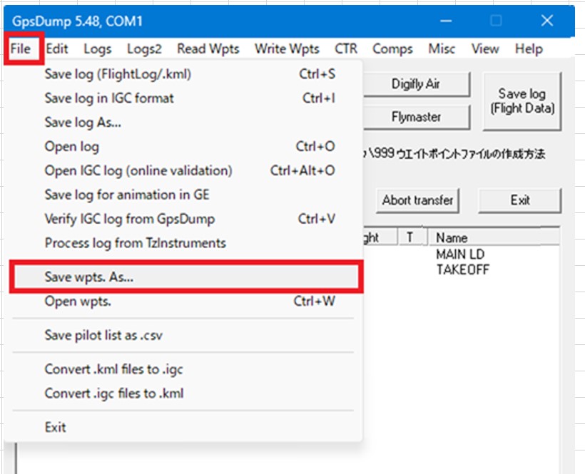Open the Read Wpts menu
Viewport: 585px width, 474px height.
[x=208, y=49]
